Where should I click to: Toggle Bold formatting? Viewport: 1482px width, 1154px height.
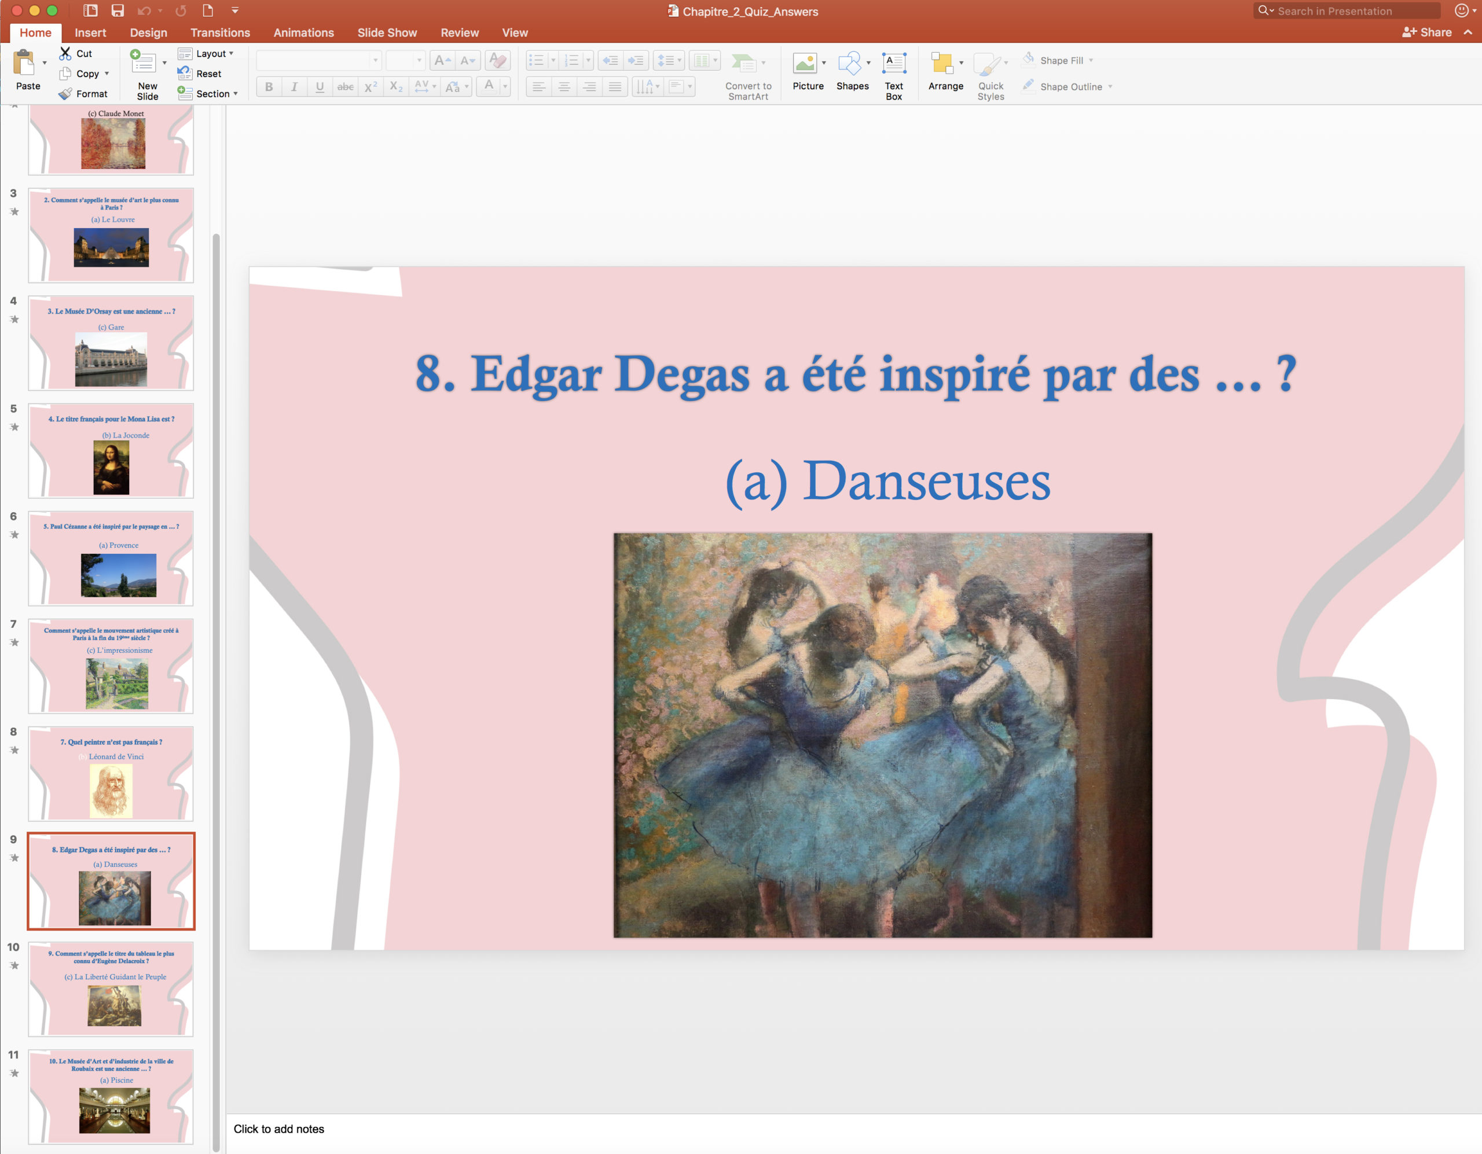[269, 87]
